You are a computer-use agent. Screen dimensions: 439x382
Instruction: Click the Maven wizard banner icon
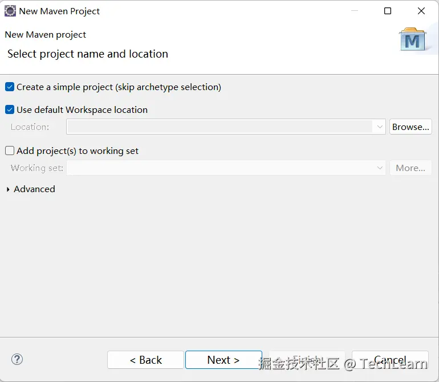tap(412, 39)
